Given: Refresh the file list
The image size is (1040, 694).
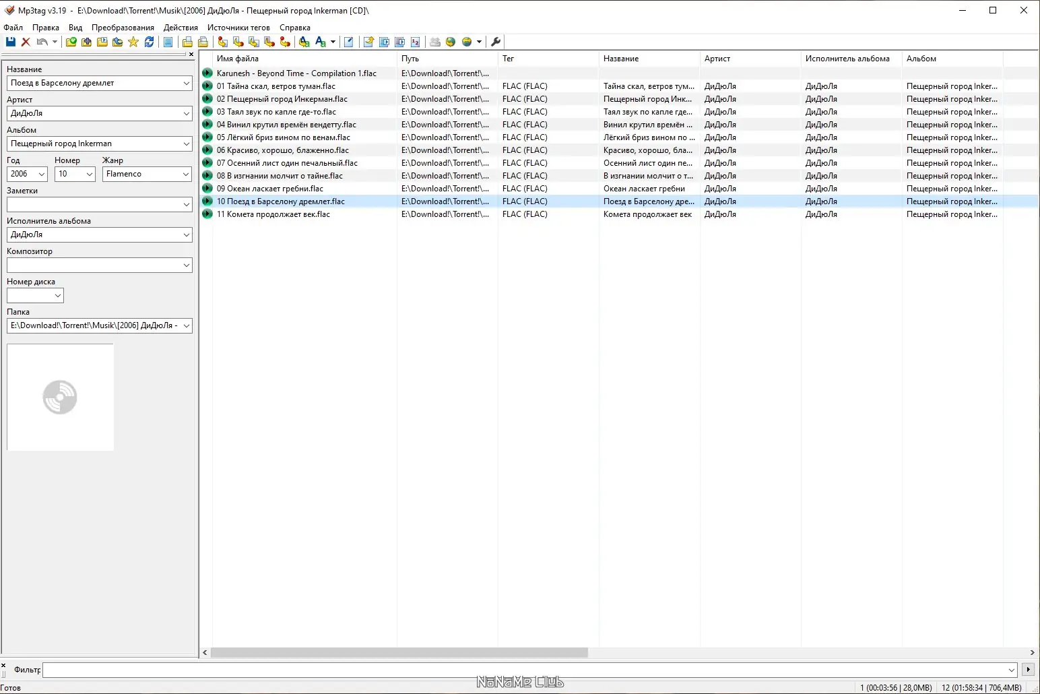Looking at the screenshot, I should (x=150, y=42).
